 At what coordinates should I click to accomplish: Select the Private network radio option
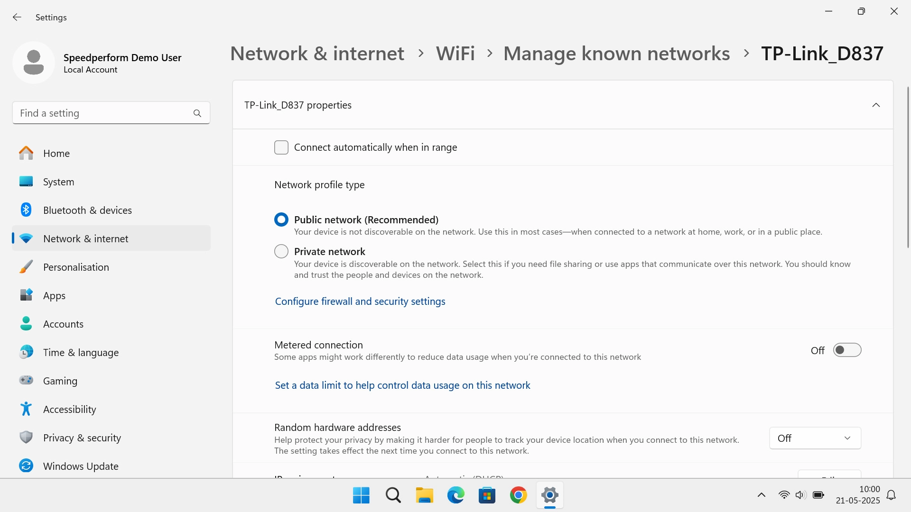tap(281, 251)
